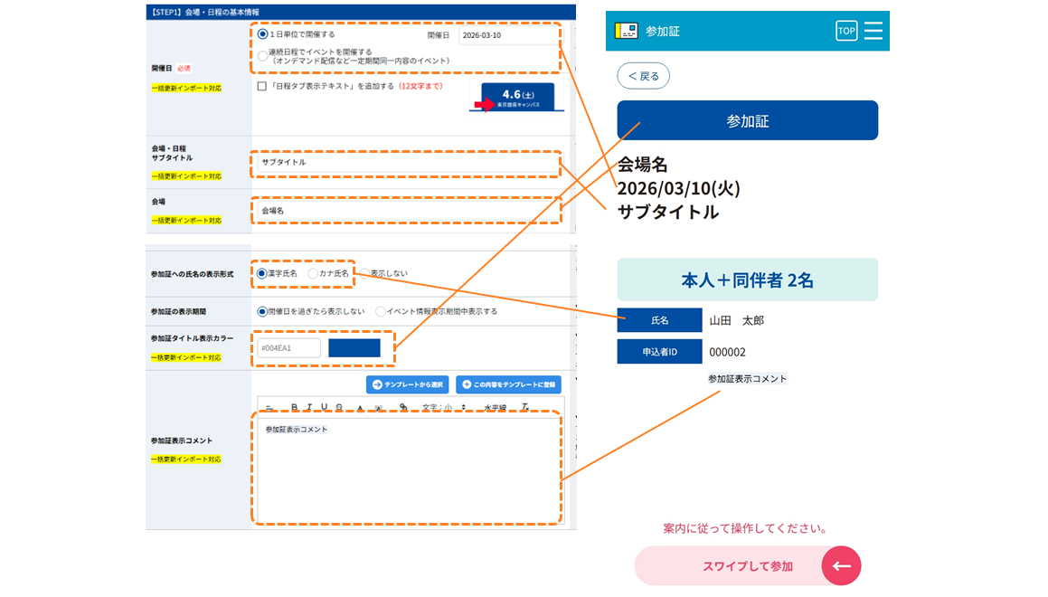Screen dimensions: 1048x597
Task: Open the 開催日 date picker field
Action: (x=509, y=35)
